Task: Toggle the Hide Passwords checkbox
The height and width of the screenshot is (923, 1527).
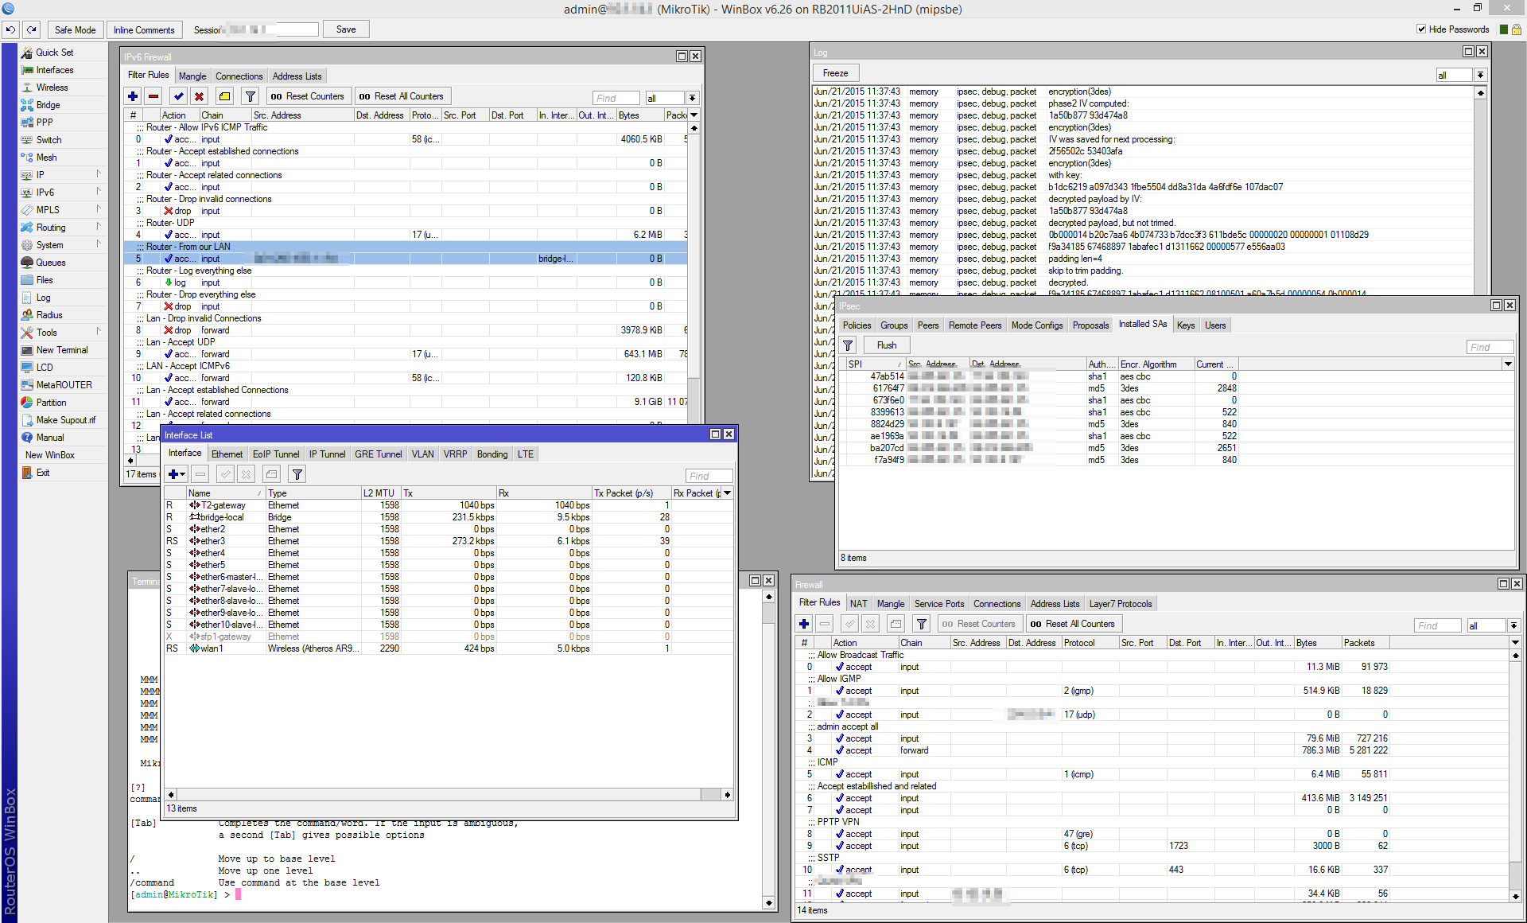Action: [x=1421, y=29]
